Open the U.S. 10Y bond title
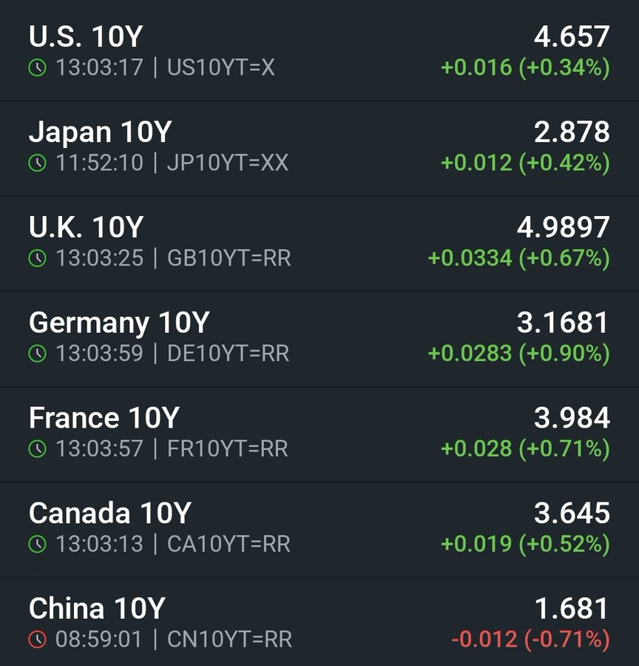This screenshot has width=639, height=666. [x=86, y=36]
